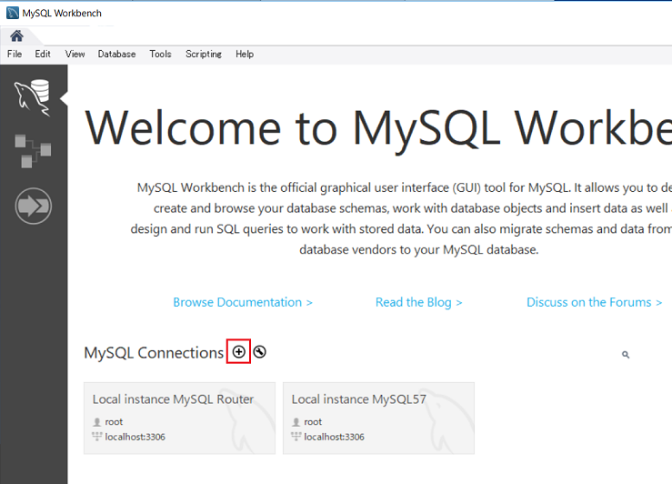Open Local instance MySQL57 connection tile
This screenshot has width=672, height=484.
click(x=378, y=418)
